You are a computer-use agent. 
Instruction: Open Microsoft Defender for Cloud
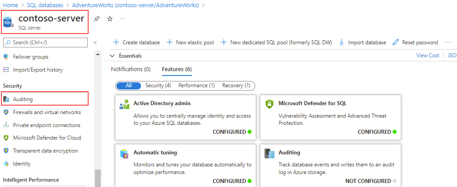[x=47, y=138]
